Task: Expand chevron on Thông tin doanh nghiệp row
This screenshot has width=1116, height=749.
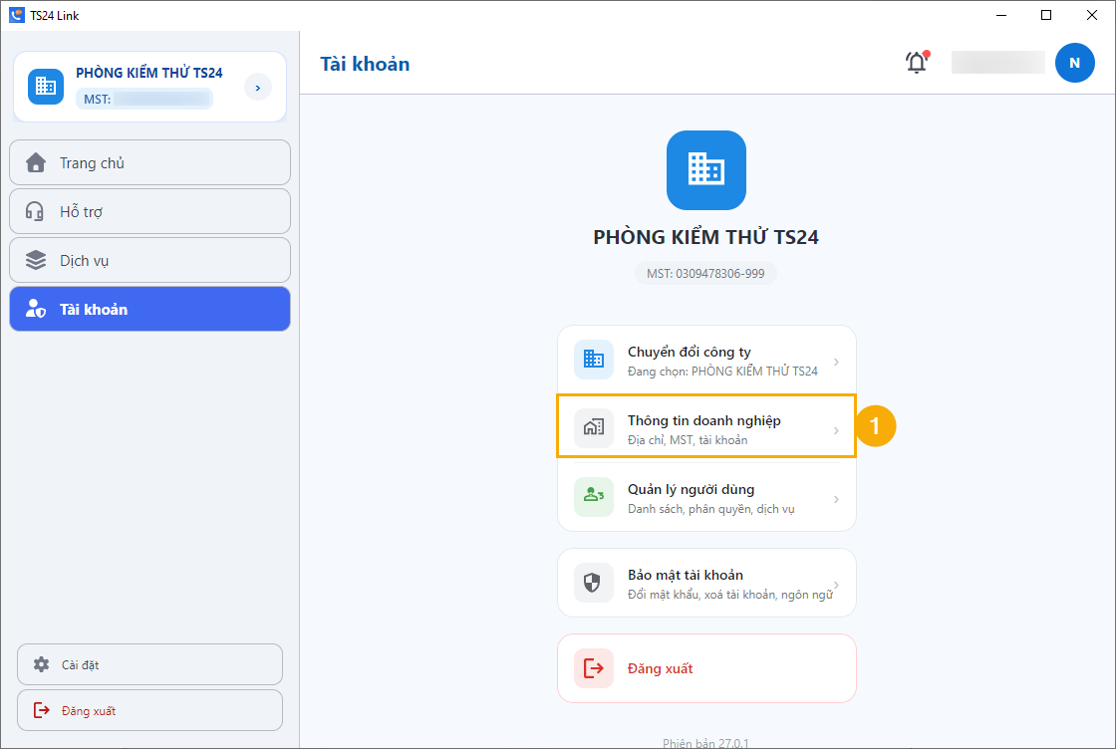Action: pos(836,430)
